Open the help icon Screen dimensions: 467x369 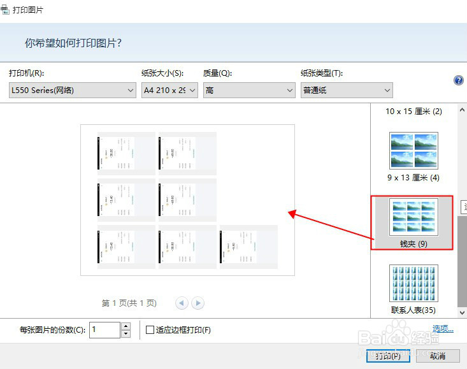pyautogui.click(x=458, y=80)
